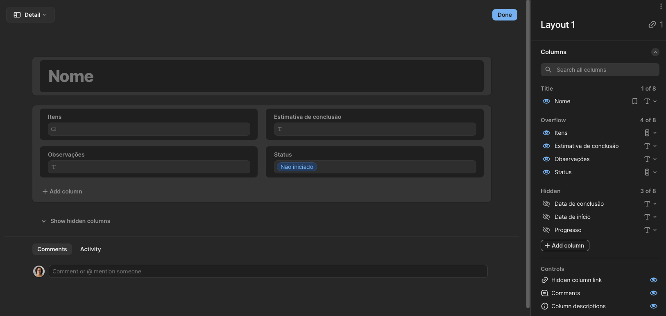Image resolution: width=666 pixels, height=316 pixels.
Task: Select the Comments tab
Action: pos(52,249)
